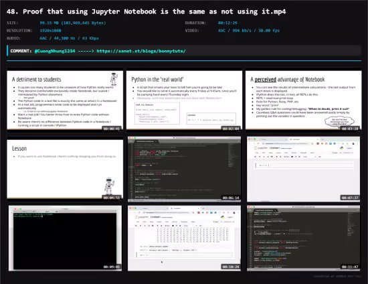Click the 'Lesson' slide heading
This screenshot has height=284, width=368.
pyautogui.click(x=19, y=149)
